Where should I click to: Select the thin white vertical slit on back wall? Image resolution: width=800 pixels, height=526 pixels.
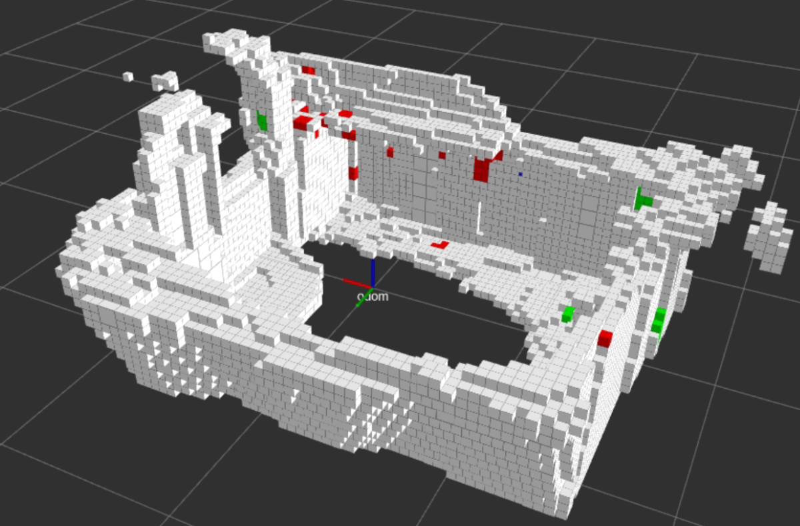pos(479,216)
